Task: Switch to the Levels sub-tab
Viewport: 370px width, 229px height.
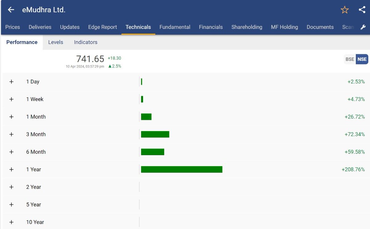Action: (x=56, y=42)
